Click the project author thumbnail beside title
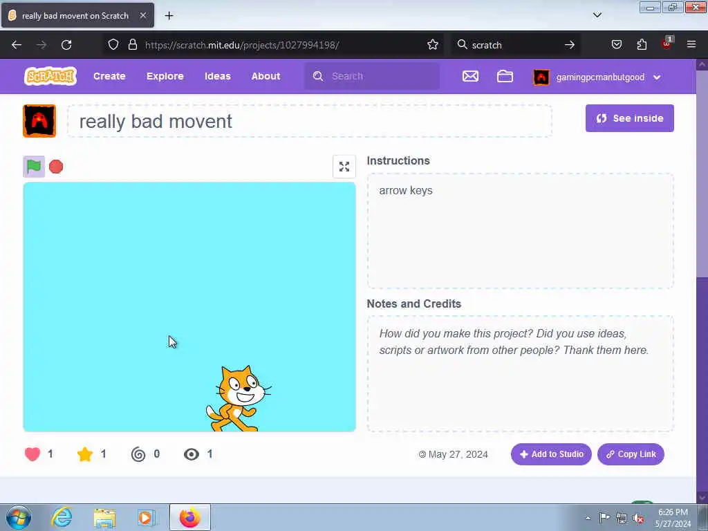Image resolution: width=708 pixels, height=531 pixels. click(x=39, y=120)
